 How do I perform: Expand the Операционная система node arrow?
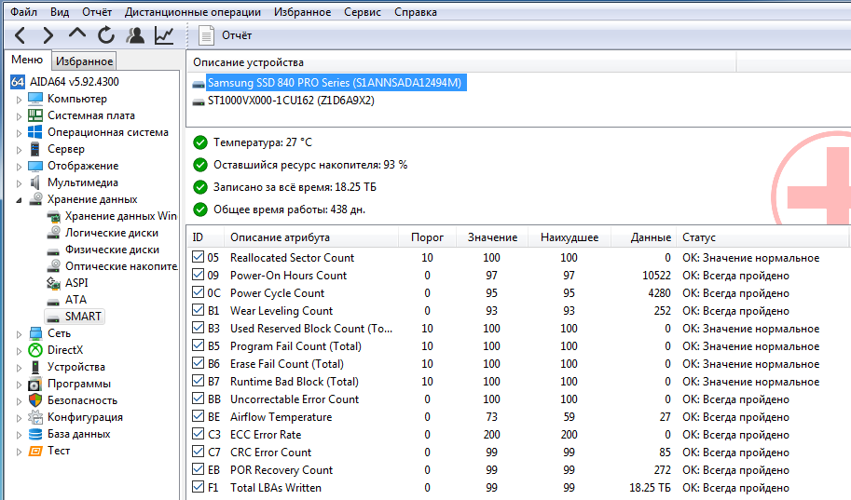19,133
